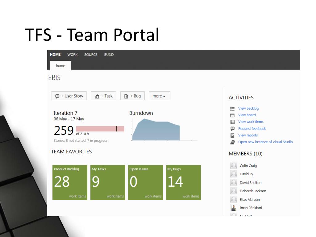Click the View board icon

(232, 115)
